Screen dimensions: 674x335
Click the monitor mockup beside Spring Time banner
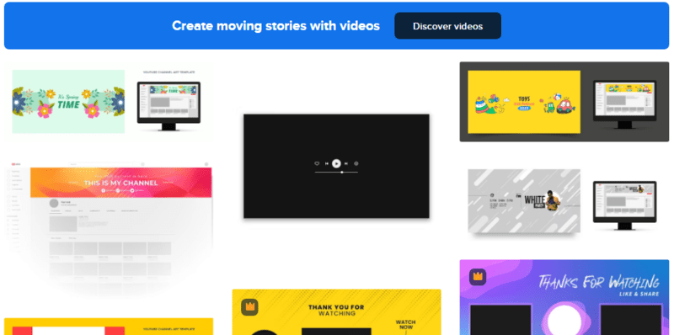pos(168,106)
